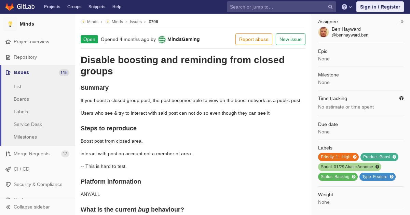Click the Collapse sidebar double-chevron icon
This screenshot has height=215, width=410.
click(8, 207)
